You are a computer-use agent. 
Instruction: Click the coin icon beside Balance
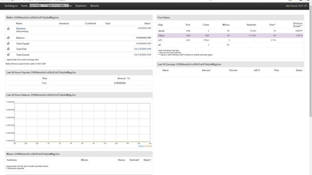[8, 38]
